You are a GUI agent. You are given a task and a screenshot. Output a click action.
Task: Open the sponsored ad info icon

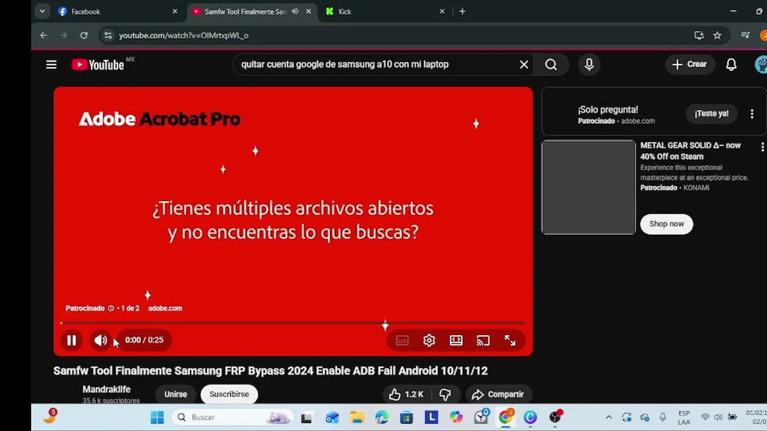click(111, 308)
